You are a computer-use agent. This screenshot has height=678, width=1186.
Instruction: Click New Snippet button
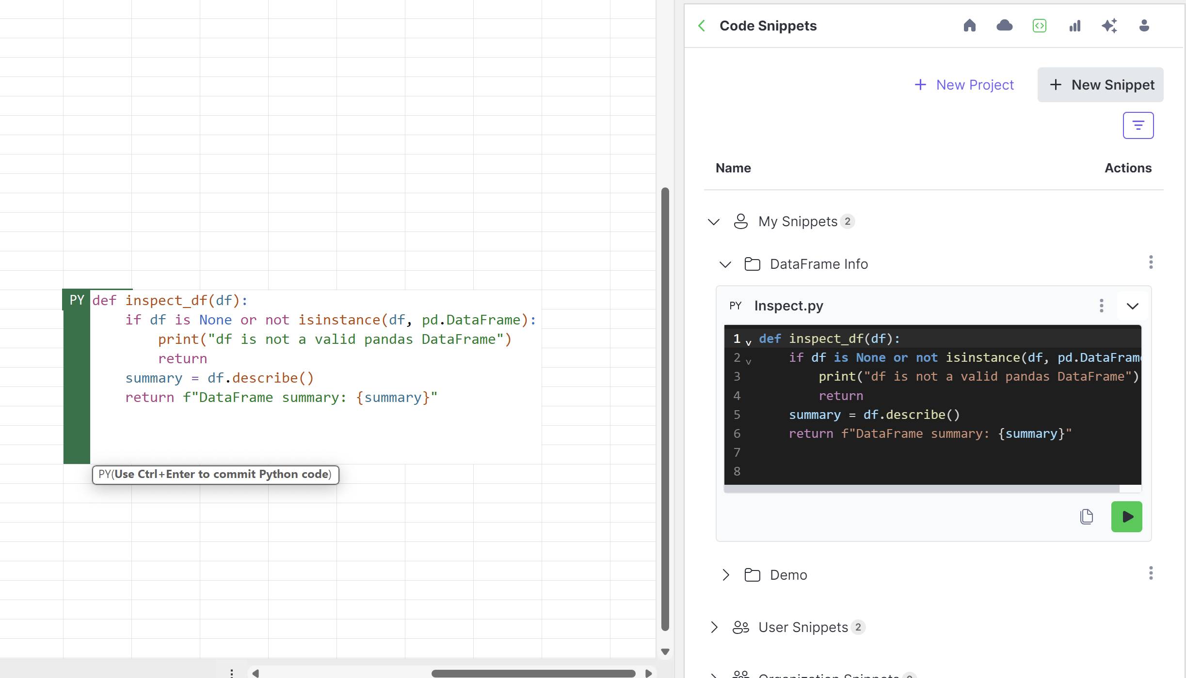pos(1100,85)
